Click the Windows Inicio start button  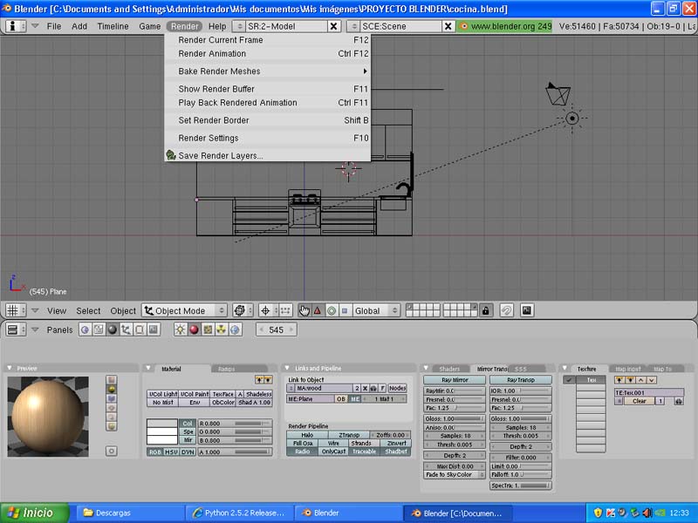click(31, 513)
